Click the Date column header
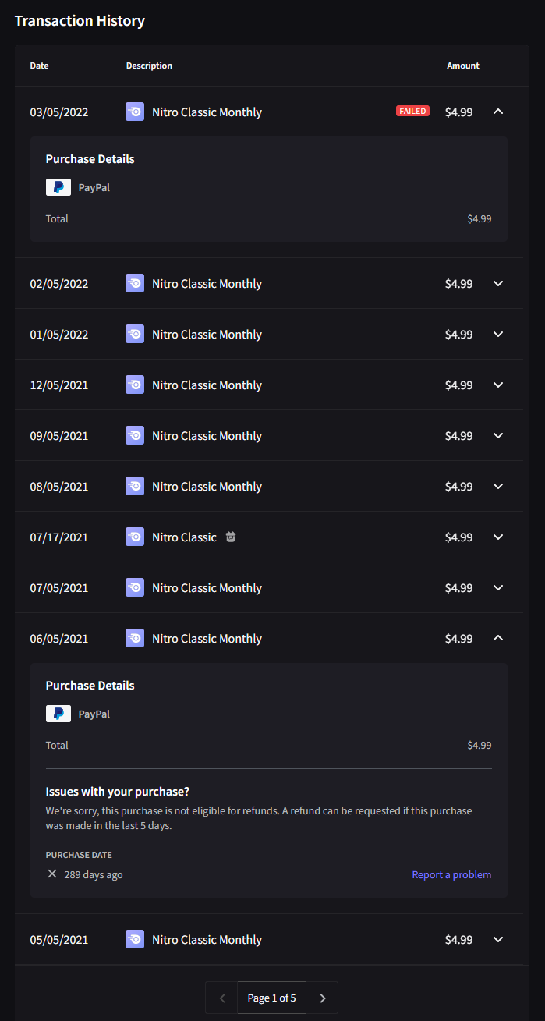The width and height of the screenshot is (545, 1021). coord(39,66)
